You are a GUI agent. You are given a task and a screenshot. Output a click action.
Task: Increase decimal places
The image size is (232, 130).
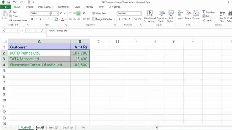coord(135,19)
